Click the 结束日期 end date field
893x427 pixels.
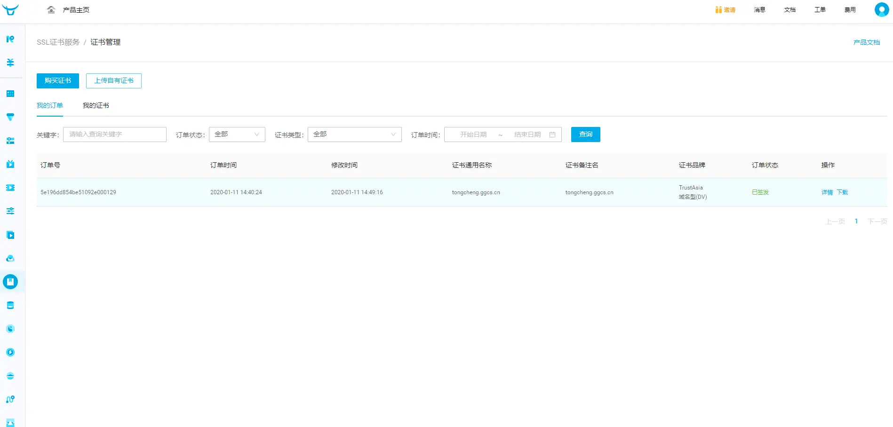click(527, 134)
